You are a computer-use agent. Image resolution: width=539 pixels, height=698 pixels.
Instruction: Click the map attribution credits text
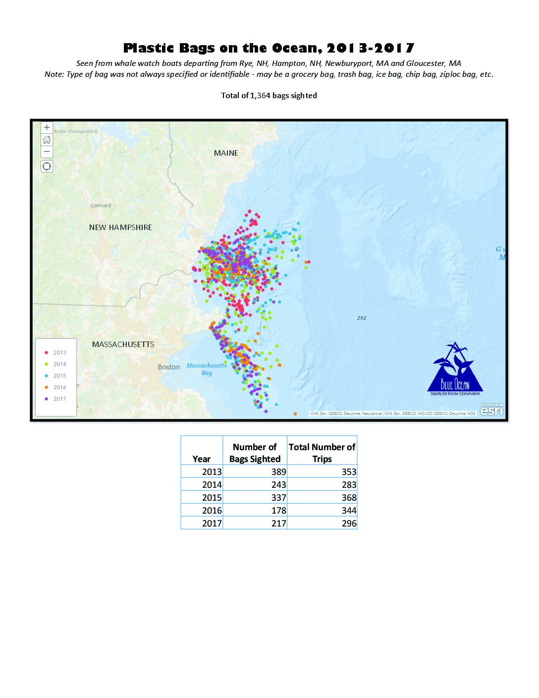392,413
